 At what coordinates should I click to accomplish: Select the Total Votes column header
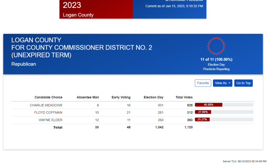[184, 97]
